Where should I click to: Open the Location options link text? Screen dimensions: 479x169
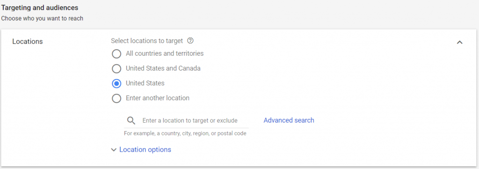(x=145, y=150)
